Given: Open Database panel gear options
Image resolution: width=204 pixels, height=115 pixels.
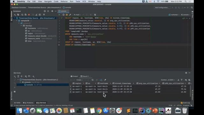Looking at the screenshot, I should tap(52, 11).
